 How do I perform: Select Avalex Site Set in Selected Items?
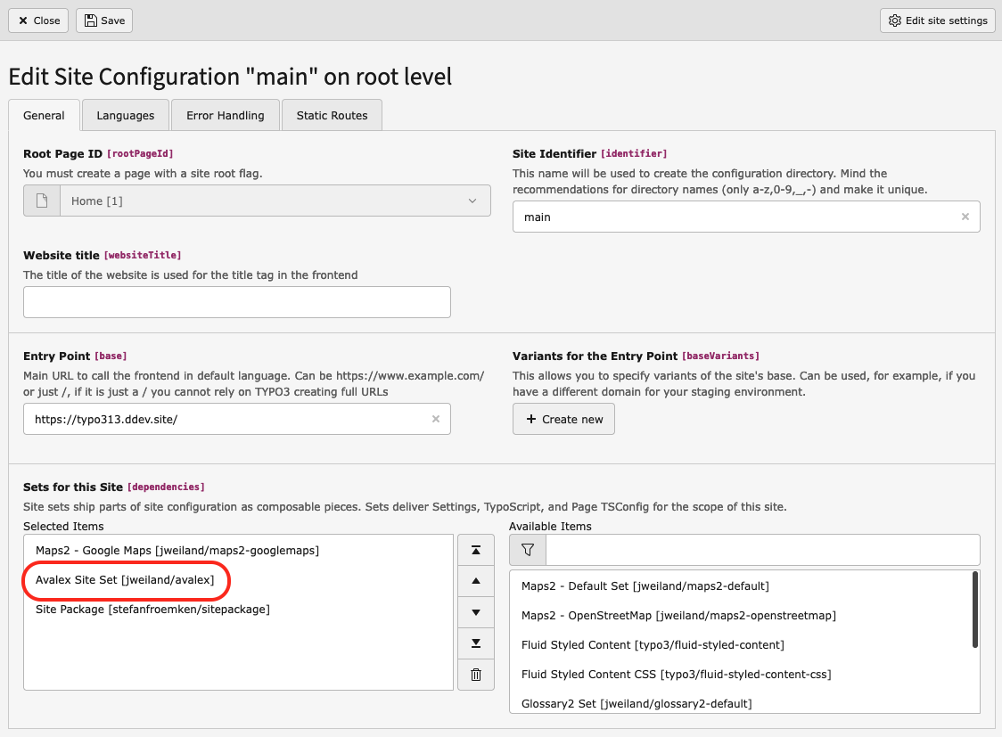(125, 580)
